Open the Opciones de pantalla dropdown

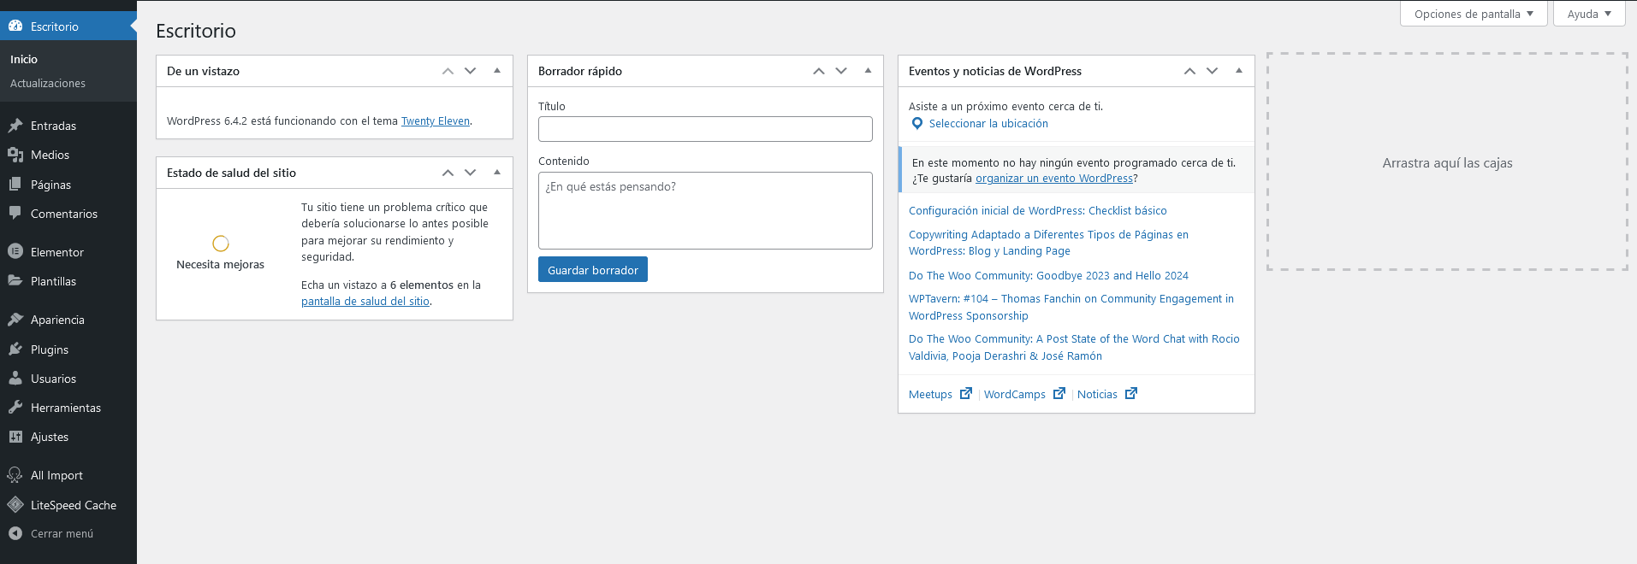click(x=1473, y=14)
